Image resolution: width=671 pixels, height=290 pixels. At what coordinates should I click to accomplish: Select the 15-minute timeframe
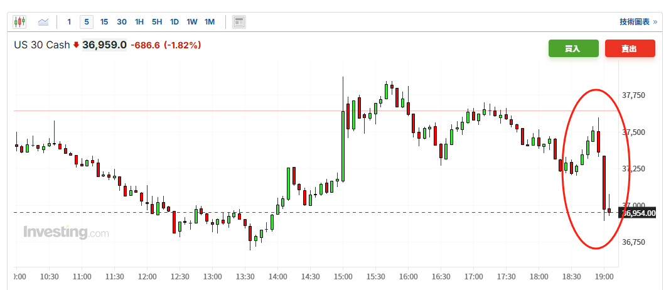104,22
